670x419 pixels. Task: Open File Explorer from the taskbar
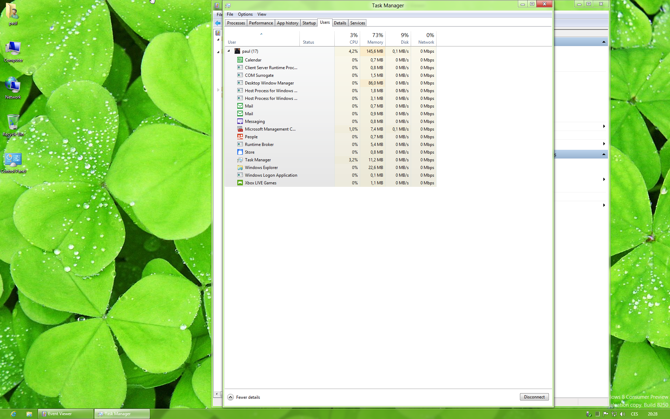click(x=29, y=414)
